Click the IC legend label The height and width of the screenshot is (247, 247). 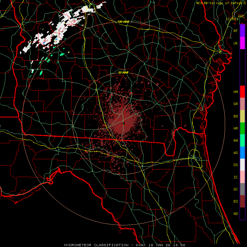(235, 177)
